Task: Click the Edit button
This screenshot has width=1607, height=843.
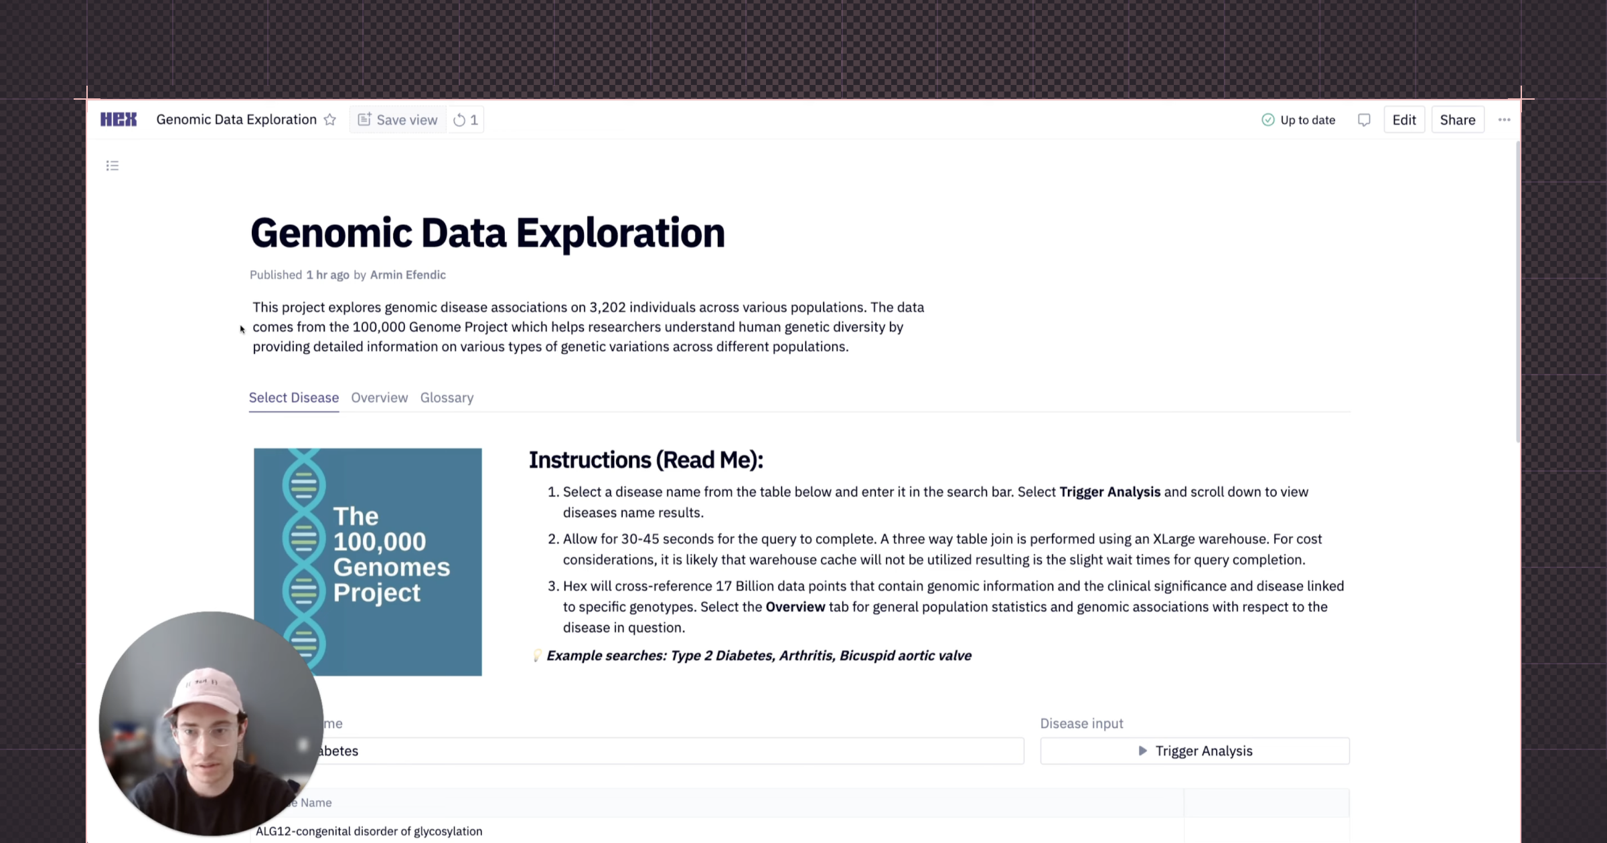Action: (1404, 120)
